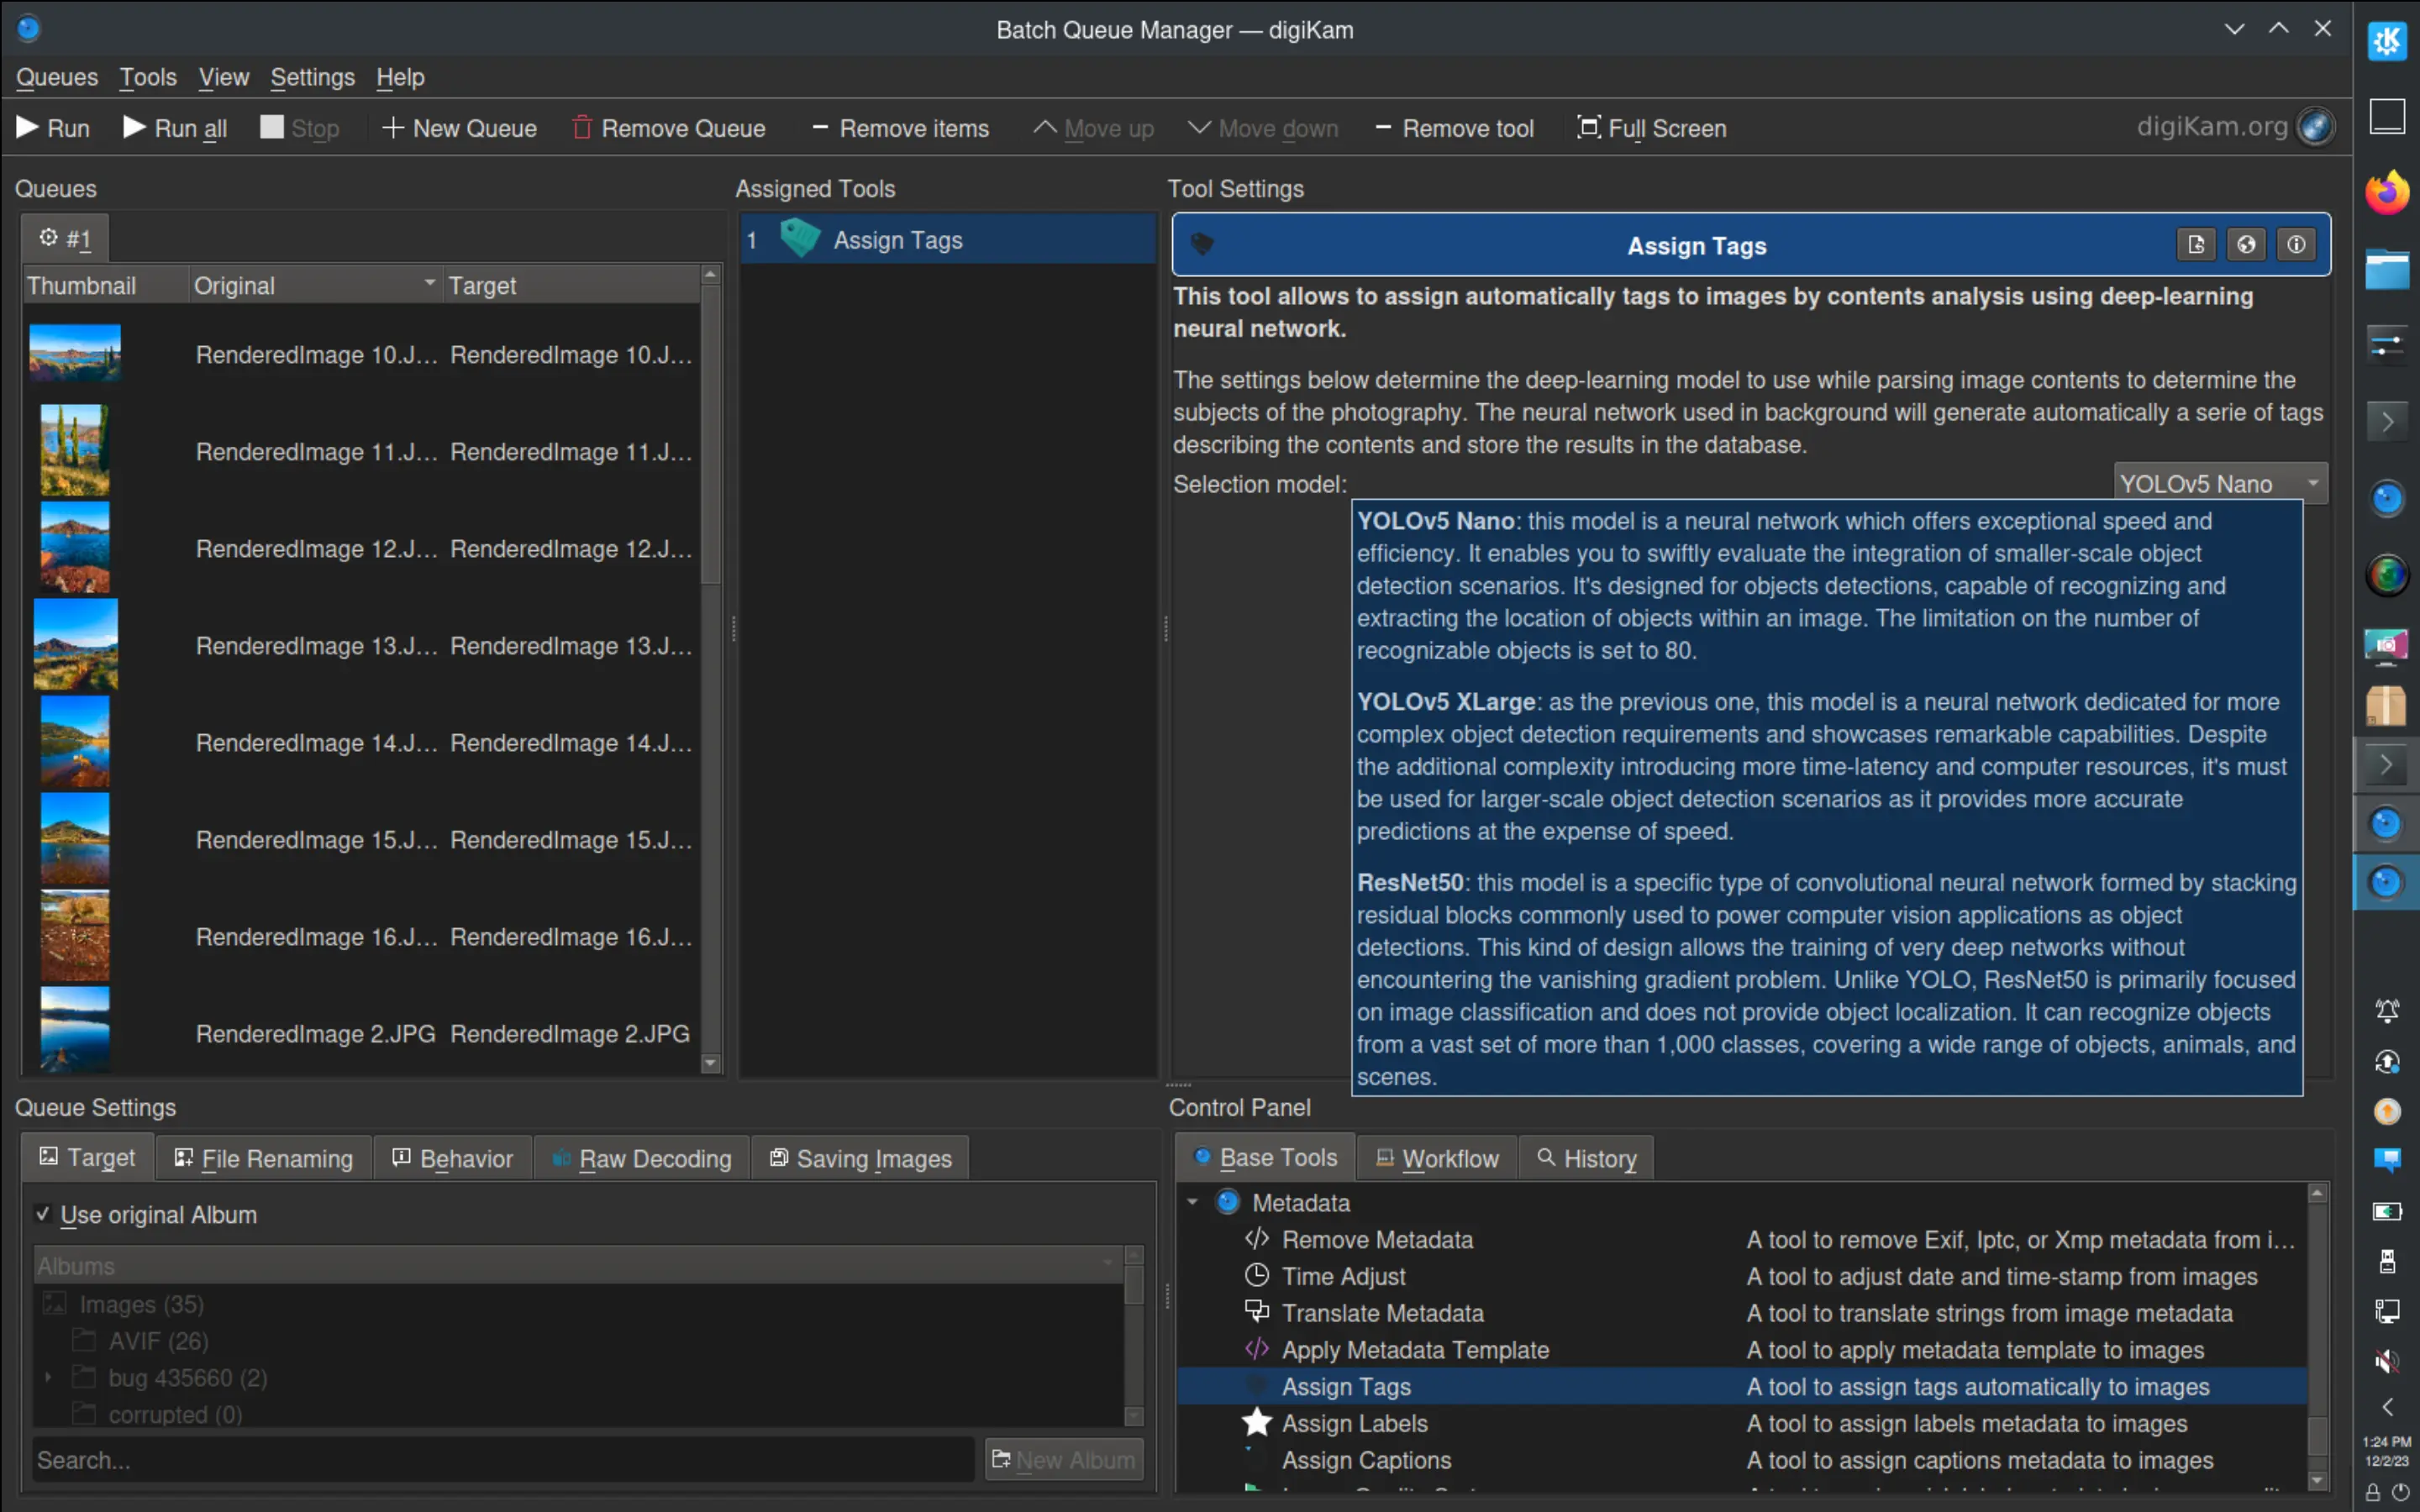The width and height of the screenshot is (2420, 1512).
Task: Click the KDE launcher icon in the sidebar
Action: (2388, 41)
